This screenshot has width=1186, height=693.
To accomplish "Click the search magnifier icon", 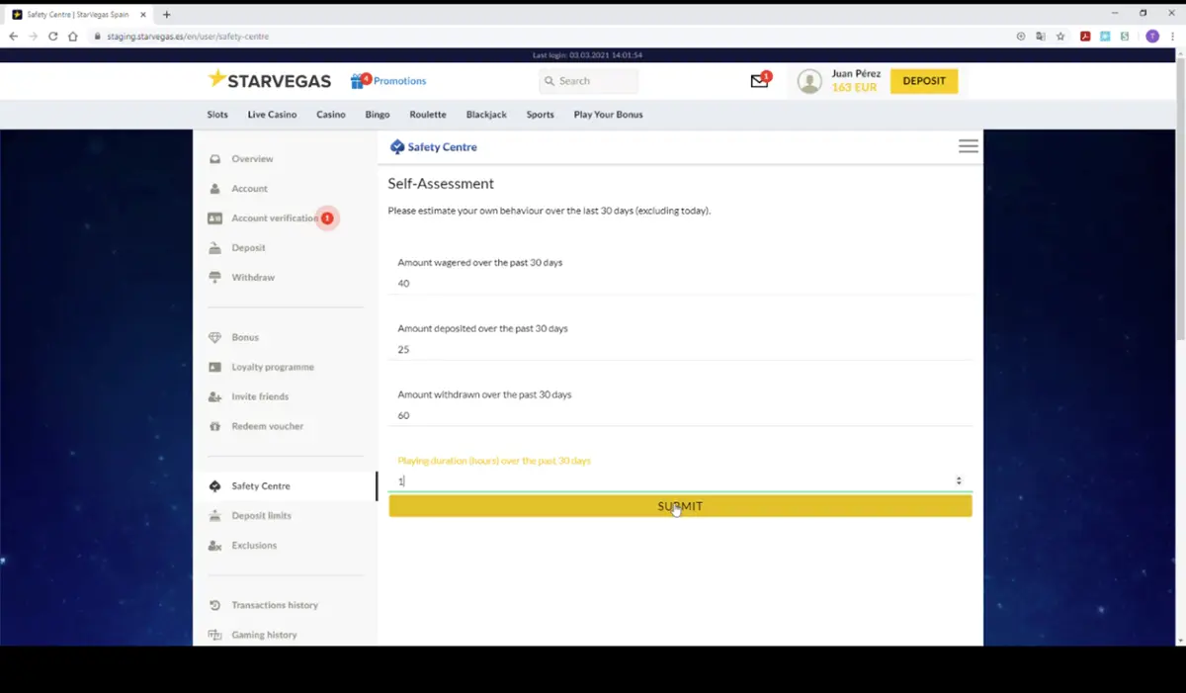I will point(549,81).
